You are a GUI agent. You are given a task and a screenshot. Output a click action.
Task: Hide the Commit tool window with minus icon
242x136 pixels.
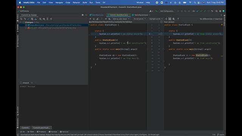[86, 15]
